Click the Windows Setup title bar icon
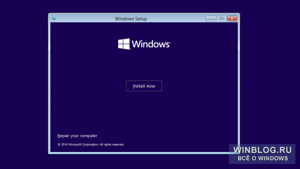 54,18
